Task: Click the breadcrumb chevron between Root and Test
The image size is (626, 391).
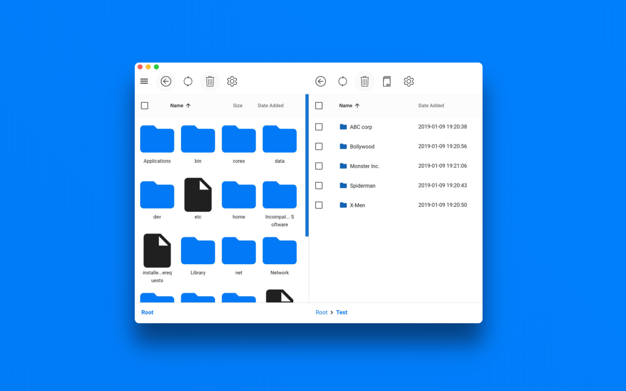Action: pos(331,312)
